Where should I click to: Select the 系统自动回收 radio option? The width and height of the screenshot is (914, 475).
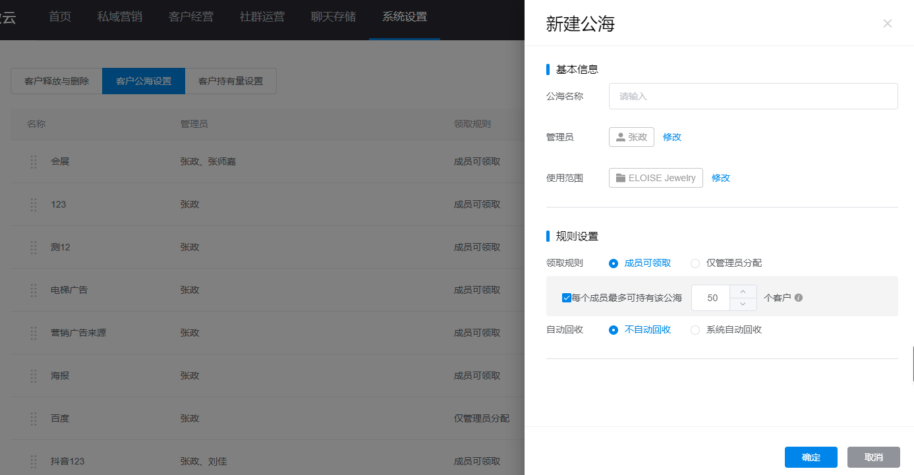[x=695, y=330]
